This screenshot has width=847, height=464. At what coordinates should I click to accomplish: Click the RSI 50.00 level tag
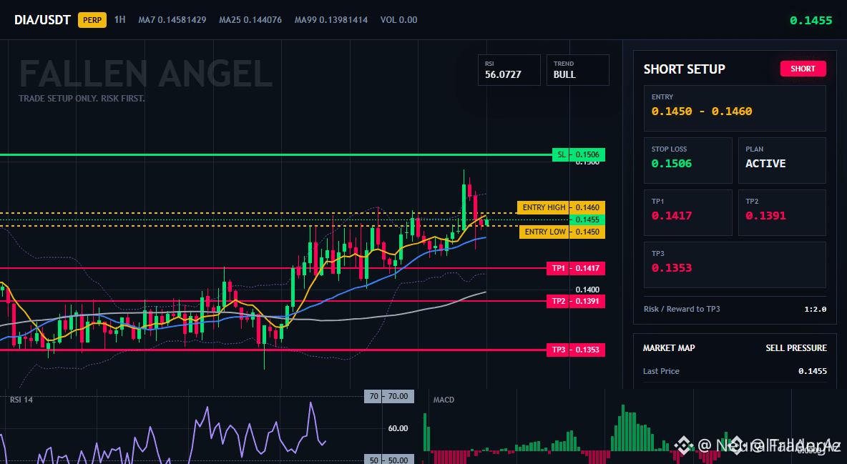click(389, 460)
